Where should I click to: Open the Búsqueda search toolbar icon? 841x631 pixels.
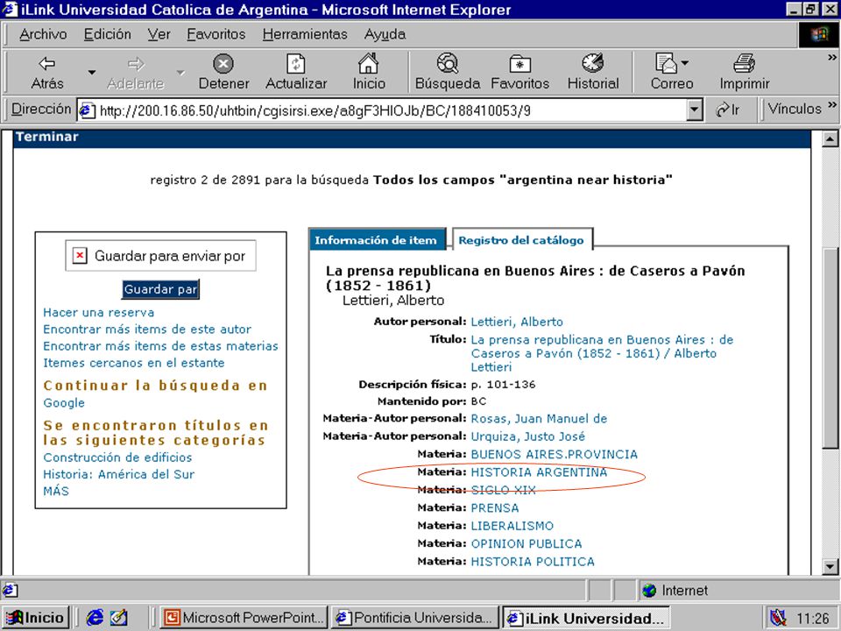point(448,64)
